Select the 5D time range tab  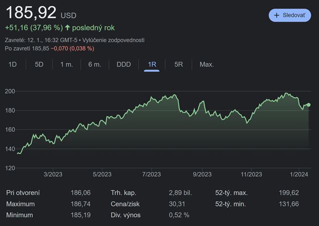pos(39,65)
